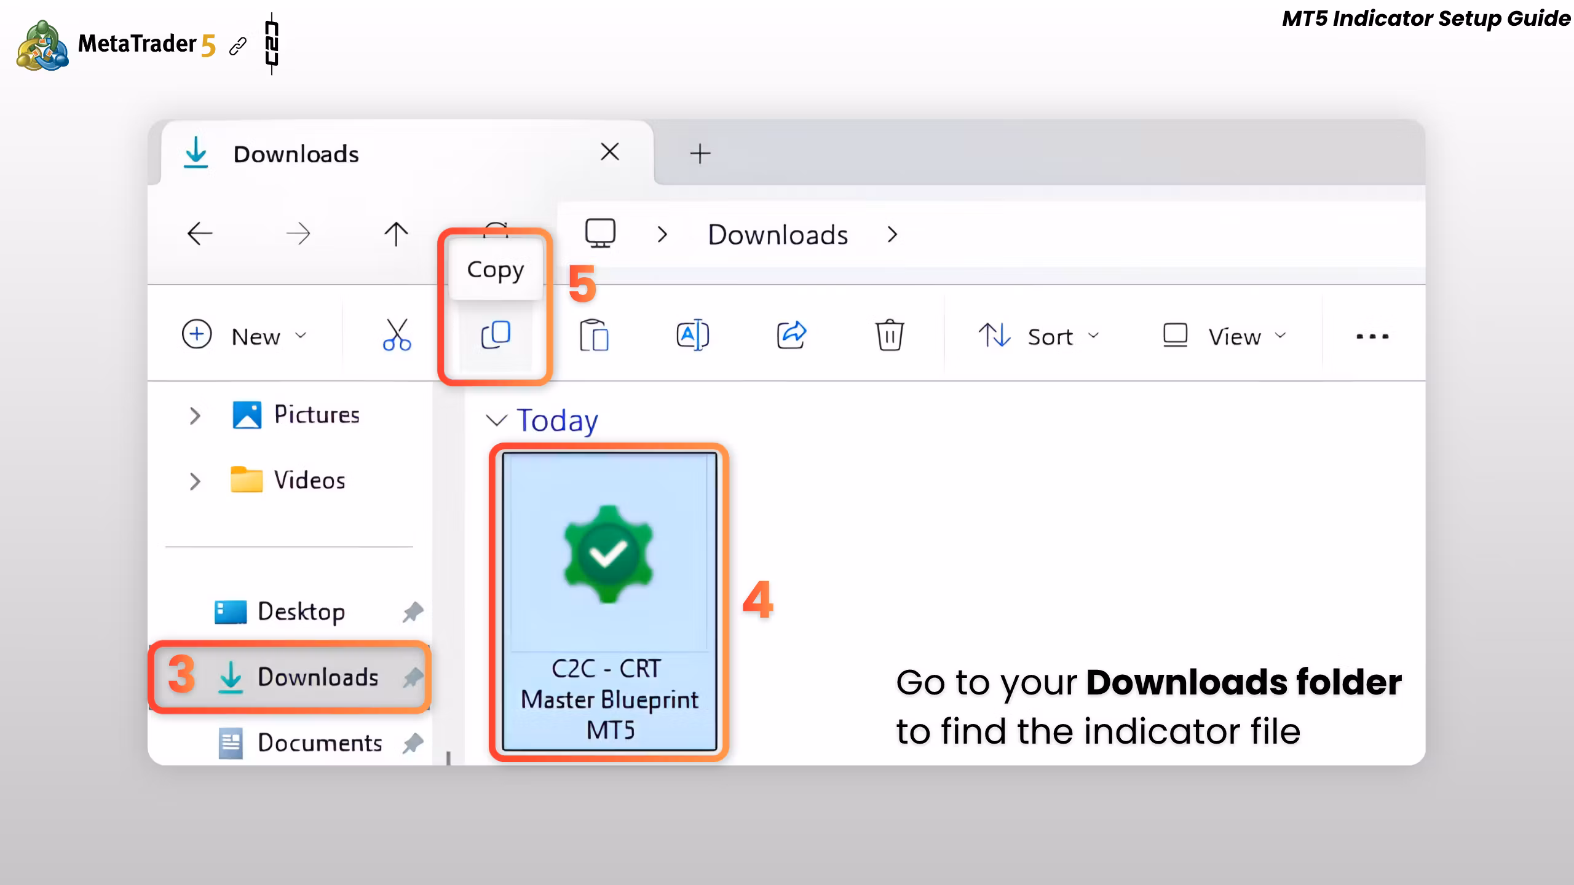1574x885 pixels.
Task: Open the three-dots more options menu
Action: 1372,336
